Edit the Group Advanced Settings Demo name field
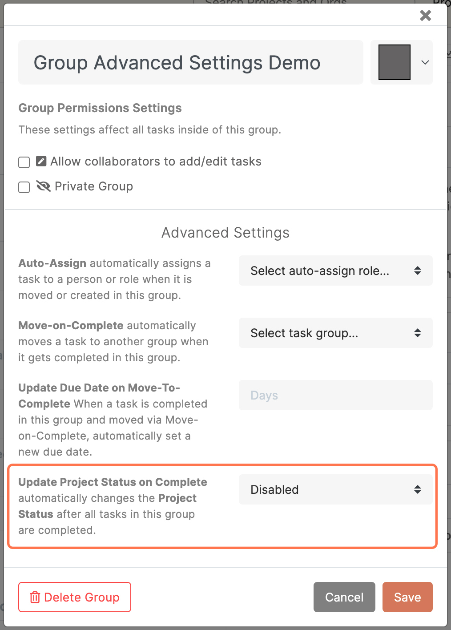Viewport: 451px width, 630px height. (x=191, y=62)
